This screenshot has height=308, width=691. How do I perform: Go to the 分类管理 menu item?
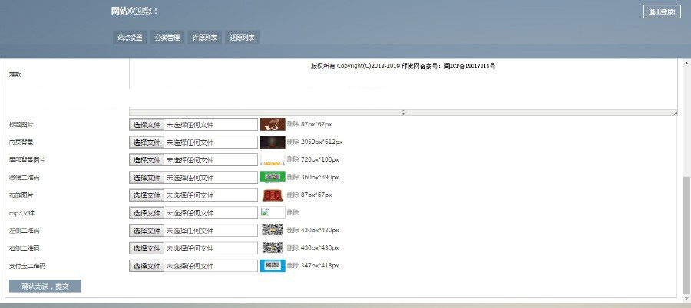tap(167, 38)
